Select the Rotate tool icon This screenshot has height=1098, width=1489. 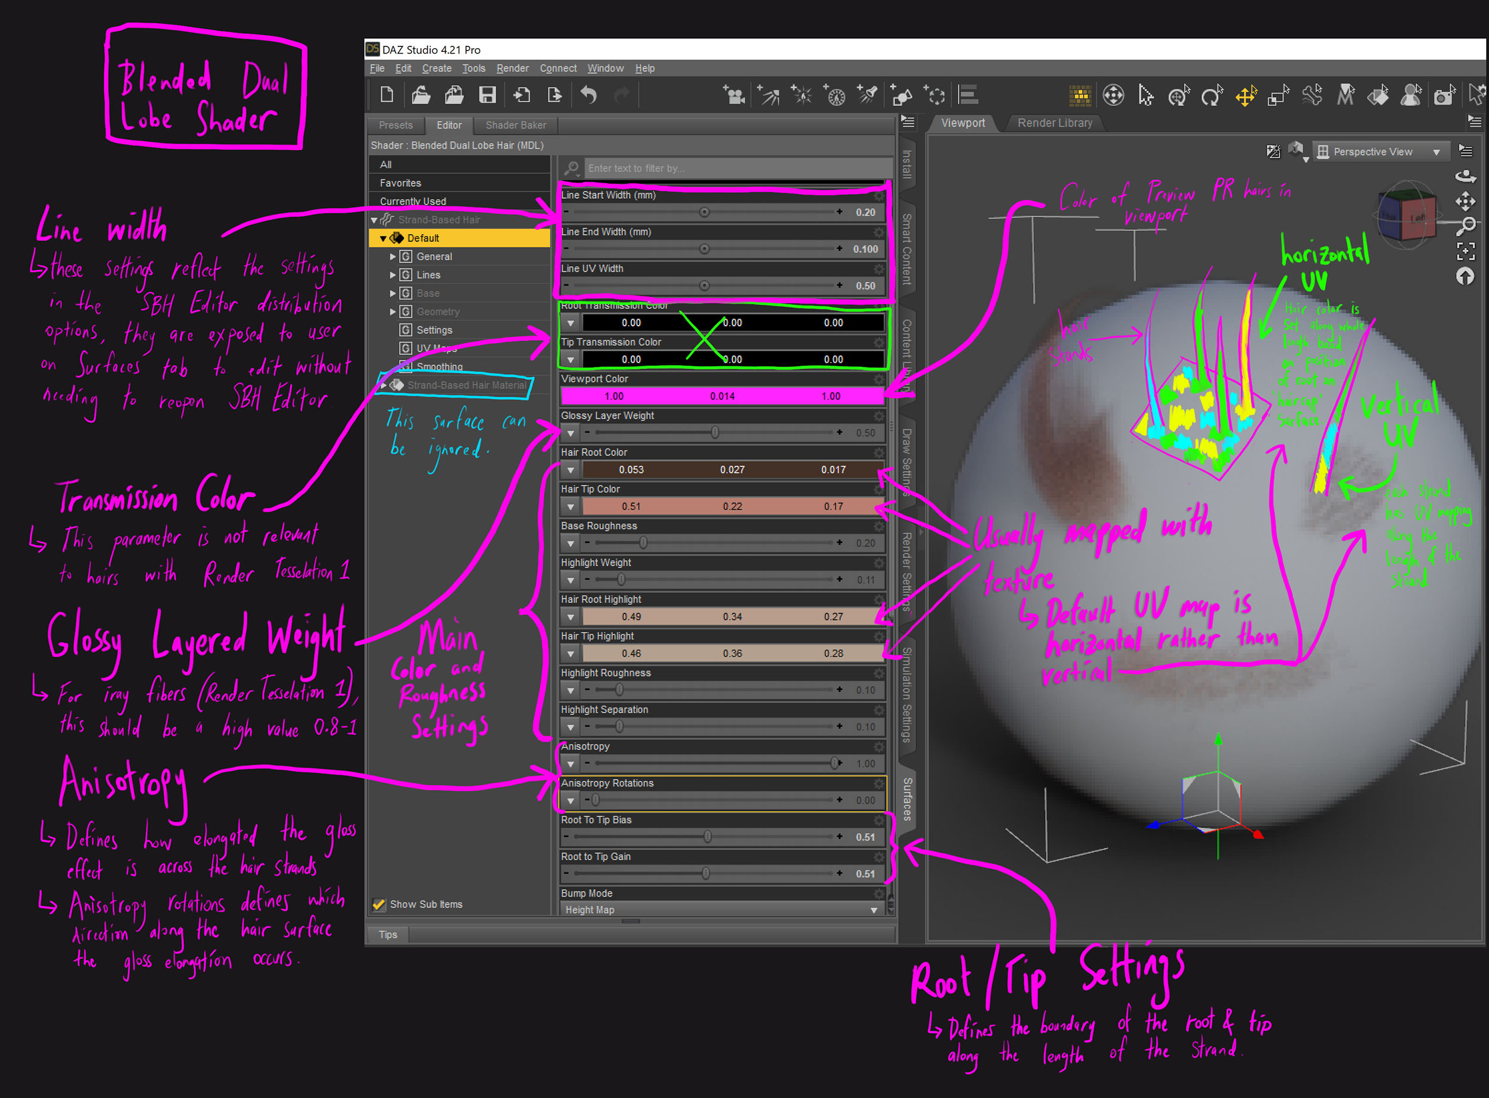[1212, 96]
